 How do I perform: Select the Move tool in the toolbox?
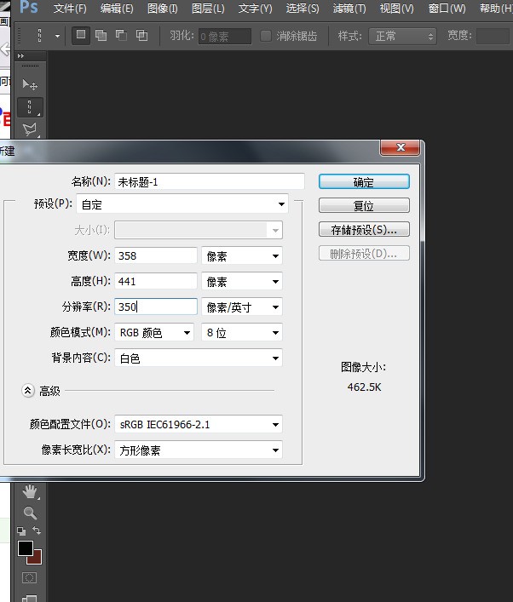click(30, 84)
